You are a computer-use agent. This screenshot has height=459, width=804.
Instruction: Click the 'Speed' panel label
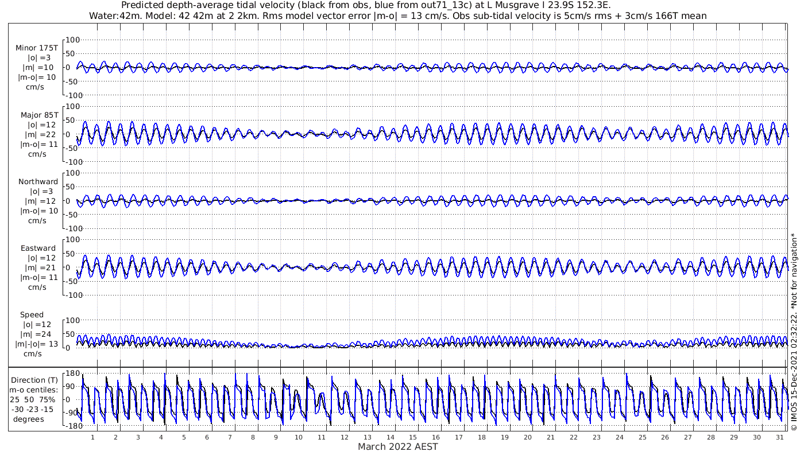[32, 315]
